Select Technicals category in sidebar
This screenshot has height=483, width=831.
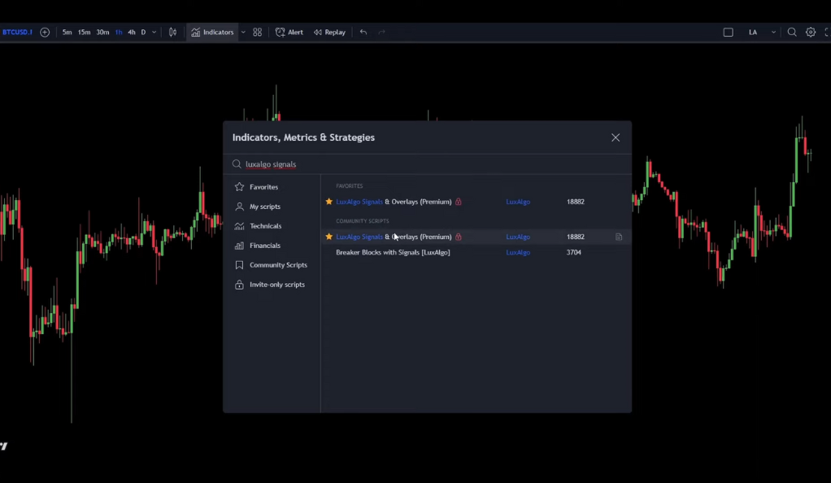[265, 226]
